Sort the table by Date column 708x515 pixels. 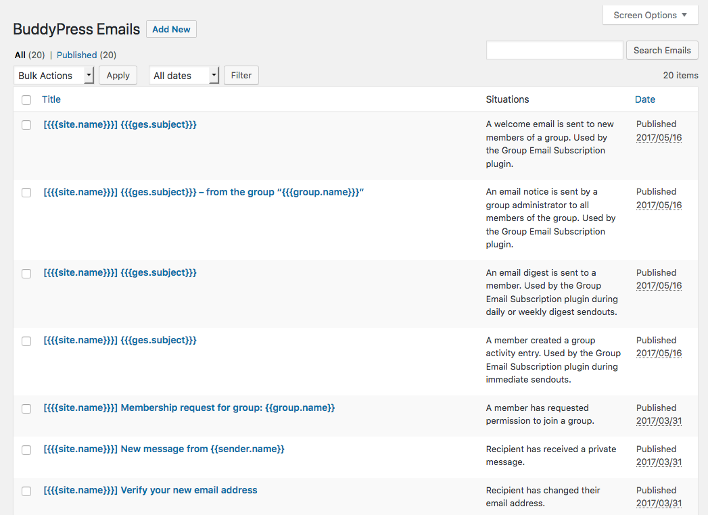[645, 99]
